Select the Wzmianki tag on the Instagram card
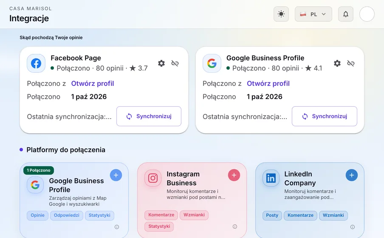The width and height of the screenshot is (384, 238). [x=194, y=215]
